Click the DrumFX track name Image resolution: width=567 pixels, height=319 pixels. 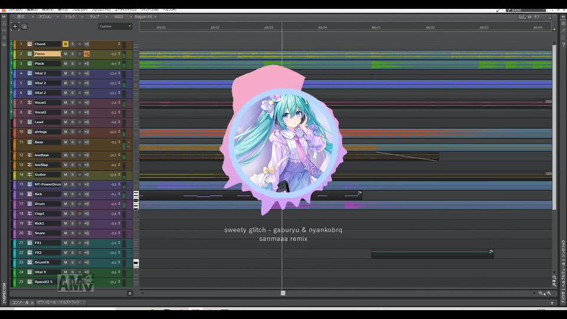point(47,262)
